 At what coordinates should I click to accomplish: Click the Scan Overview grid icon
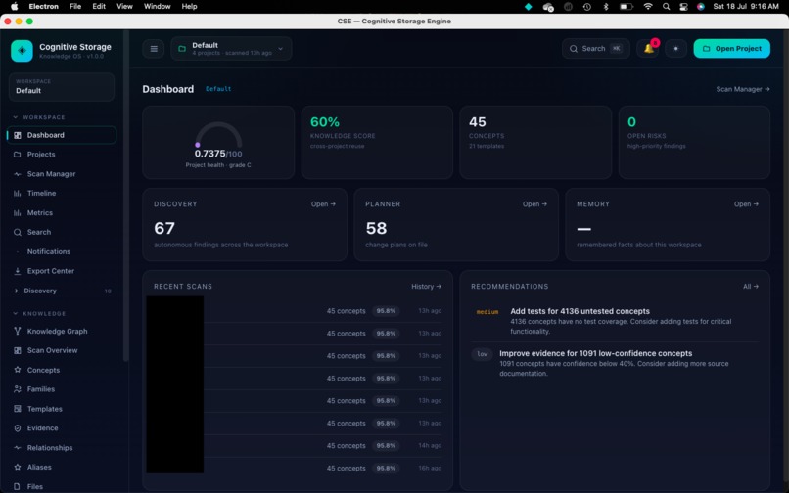point(18,350)
